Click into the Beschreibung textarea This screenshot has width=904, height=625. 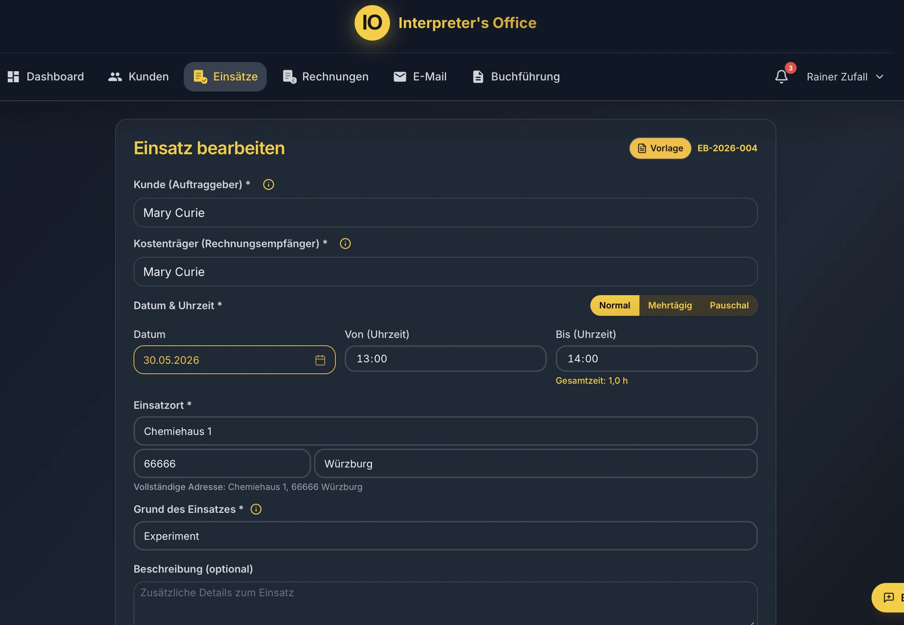pyautogui.click(x=445, y=603)
